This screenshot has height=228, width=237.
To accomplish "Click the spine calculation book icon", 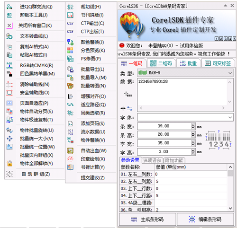I will point(70,167).
